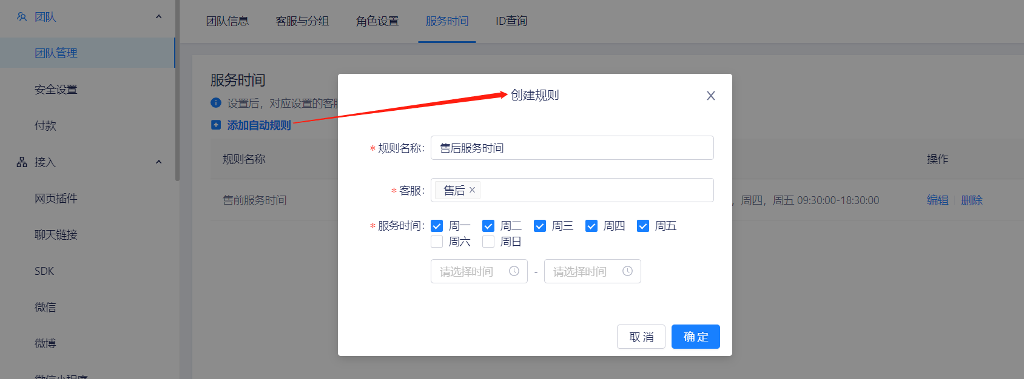Remove the 售后 tag from 客服 field
The width and height of the screenshot is (1024, 379).
[x=472, y=190]
